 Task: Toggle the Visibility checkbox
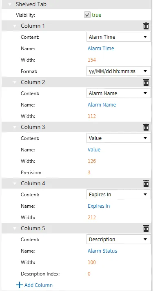87,15
